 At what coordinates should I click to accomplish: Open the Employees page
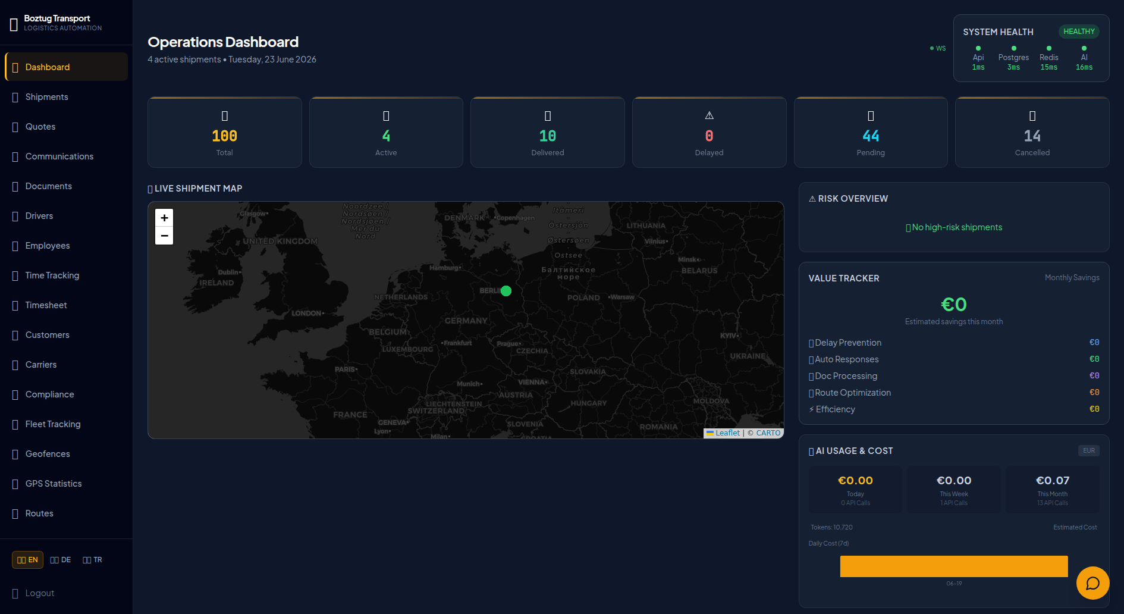(66, 246)
